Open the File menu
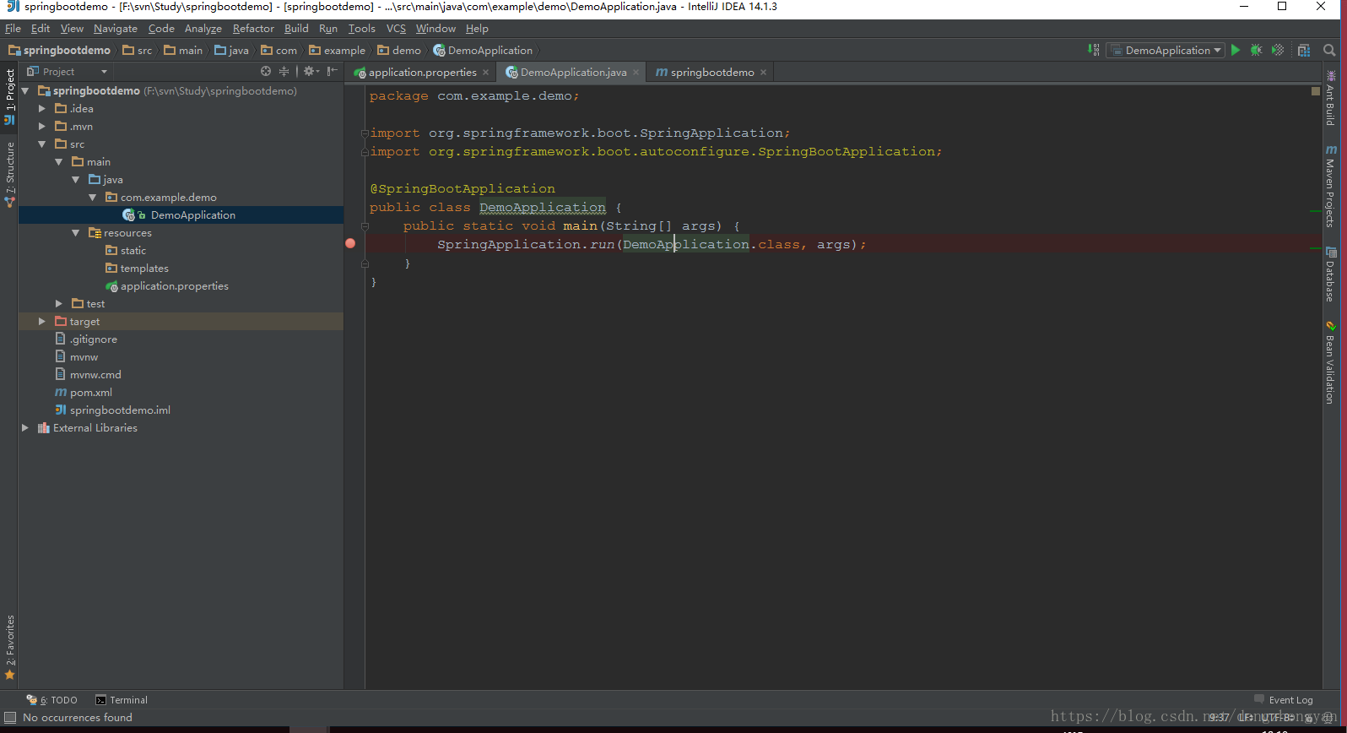1347x733 pixels. [13, 28]
